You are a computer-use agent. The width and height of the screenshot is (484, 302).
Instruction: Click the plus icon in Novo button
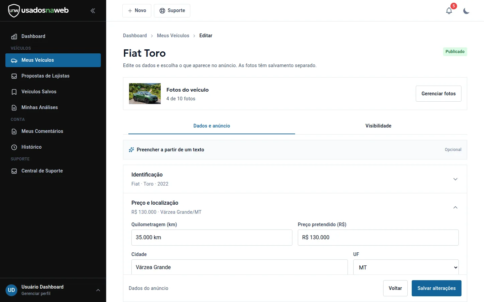coord(130,11)
